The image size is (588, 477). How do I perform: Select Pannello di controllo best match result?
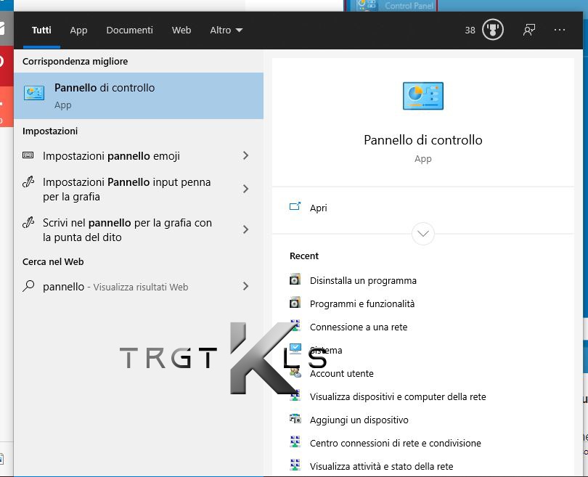138,95
